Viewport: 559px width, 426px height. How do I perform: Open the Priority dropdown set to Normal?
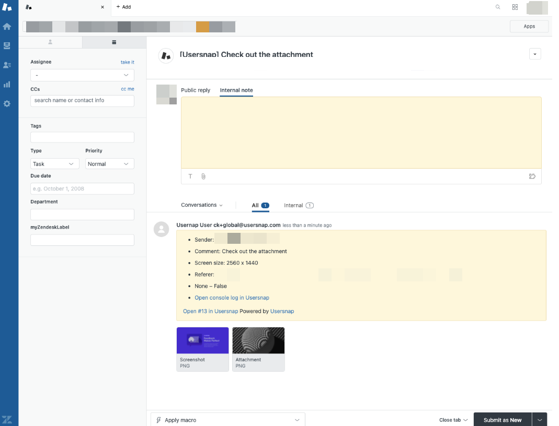pos(109,164)
